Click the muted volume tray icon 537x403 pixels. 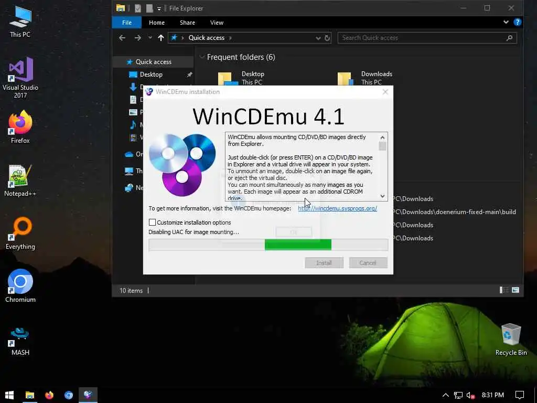[471, 396]
